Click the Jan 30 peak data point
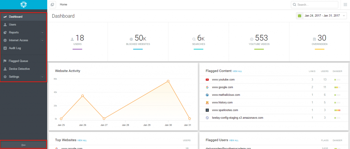This screenshot has height=149, width=350. pos(168,81)
